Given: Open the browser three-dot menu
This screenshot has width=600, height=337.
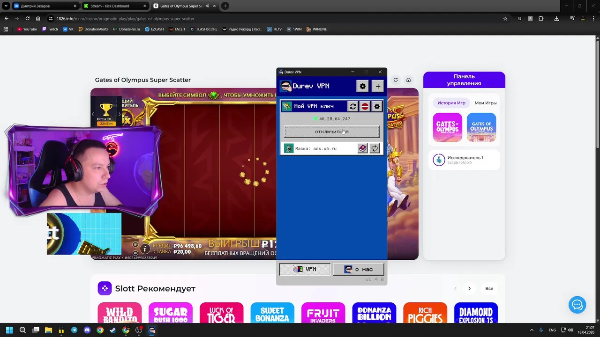Looking at the screenshot, I should (x=593, y=19).
